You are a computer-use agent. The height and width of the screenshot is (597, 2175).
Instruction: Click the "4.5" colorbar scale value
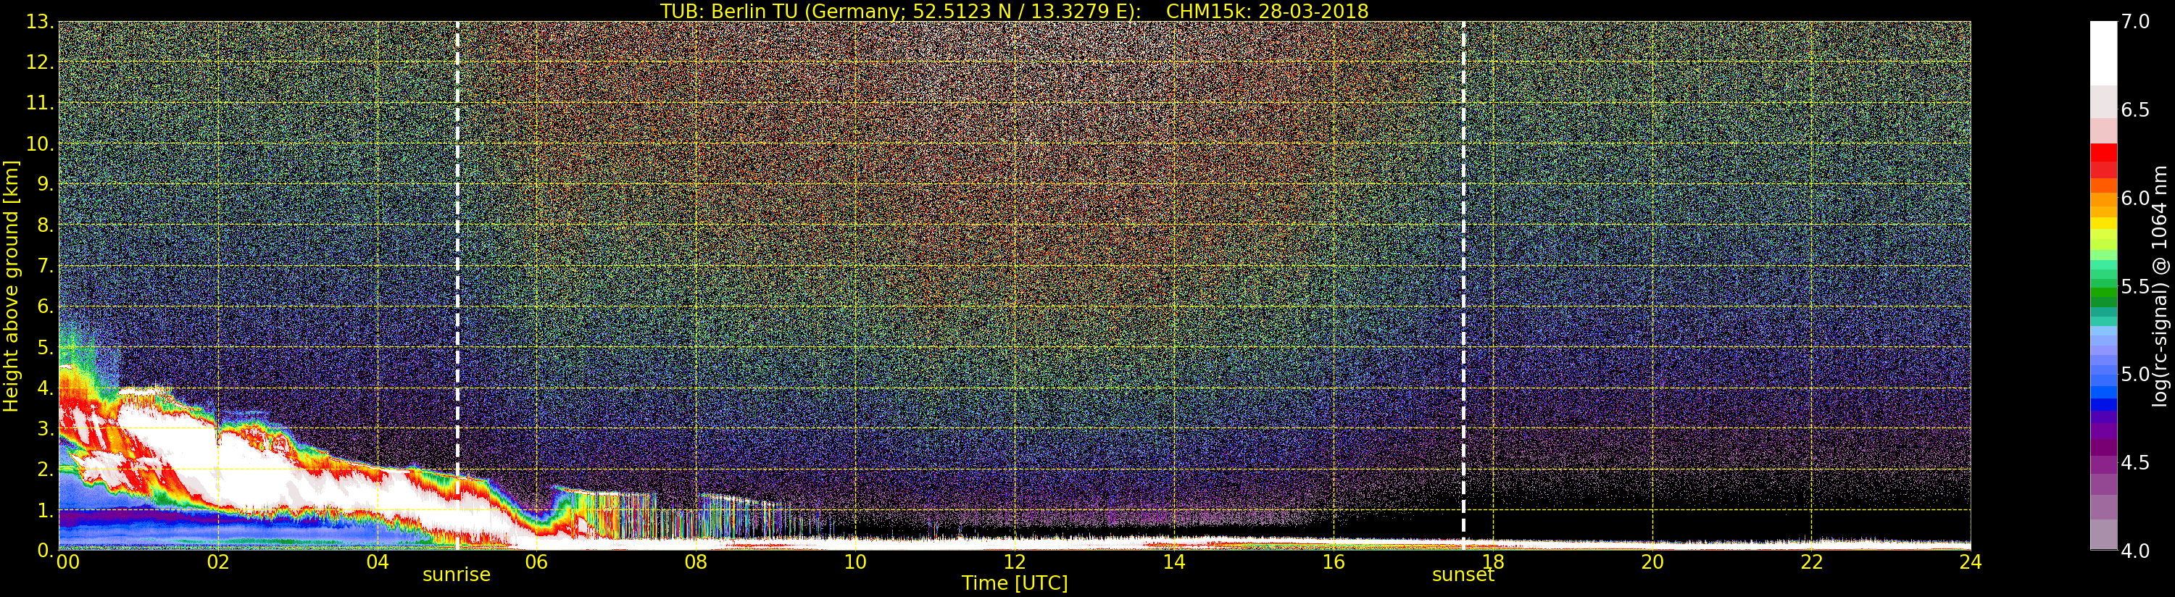(x=2135, y=463)
